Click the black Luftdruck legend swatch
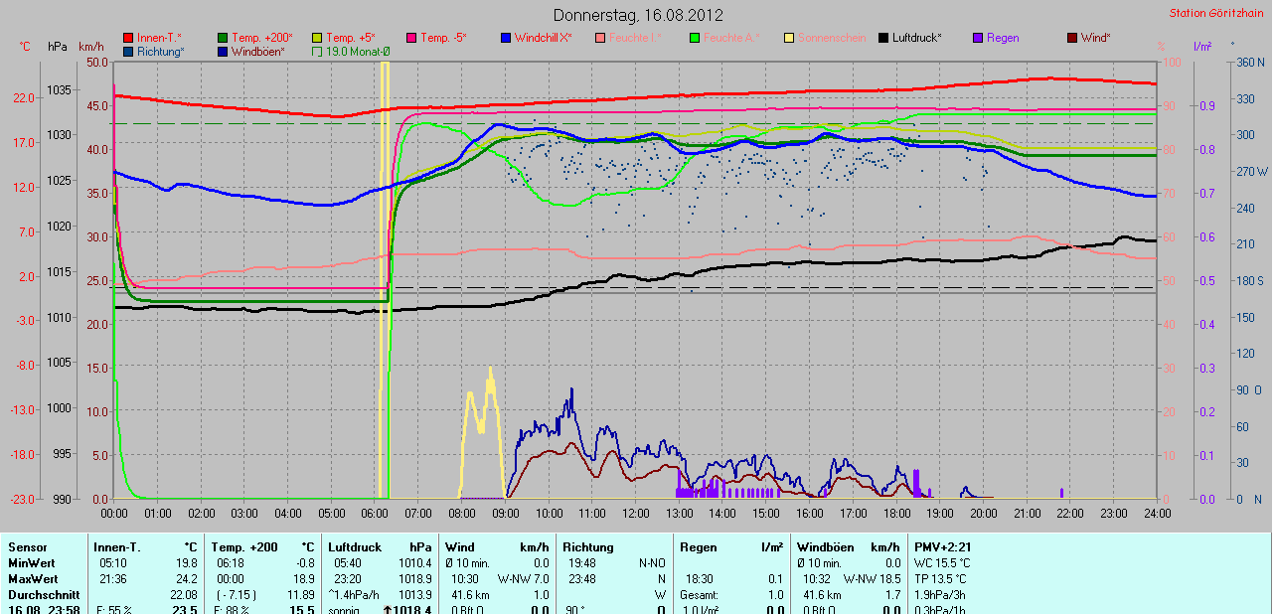 pyautogui.click(x=883, y=38)
